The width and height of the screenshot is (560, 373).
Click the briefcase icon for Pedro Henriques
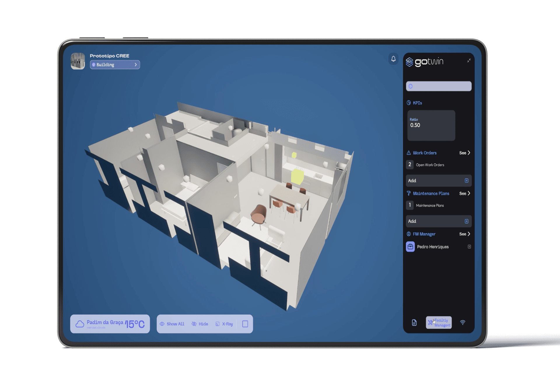point(410,247)
